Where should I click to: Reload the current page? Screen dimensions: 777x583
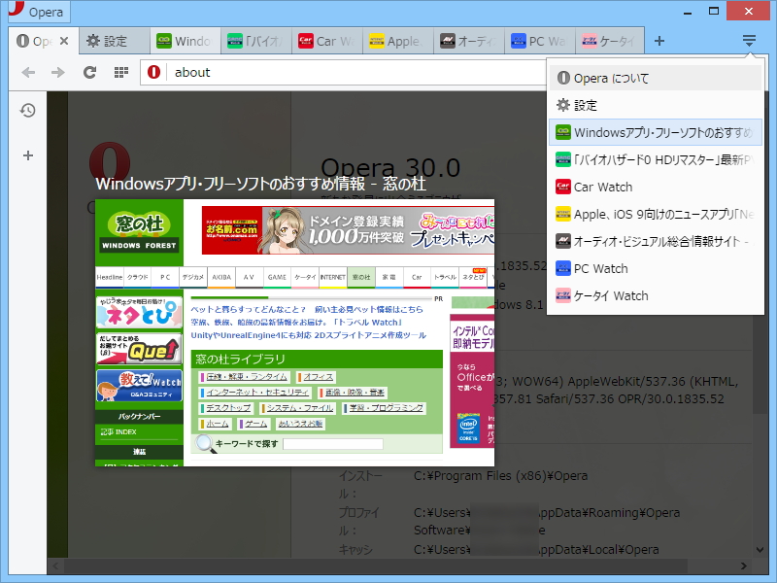[89, 72]
